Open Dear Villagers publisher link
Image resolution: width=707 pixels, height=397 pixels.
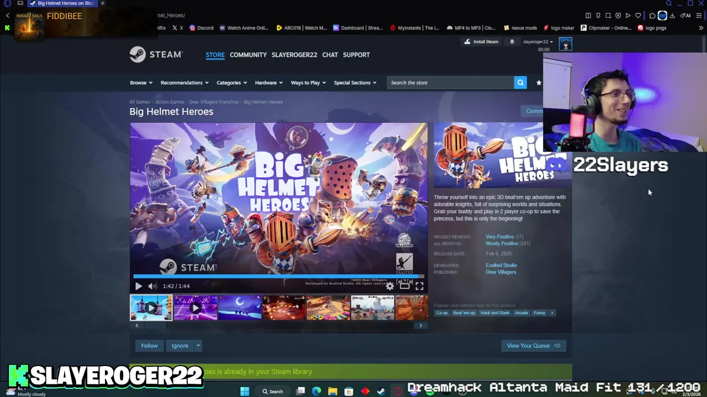point(500,272)
